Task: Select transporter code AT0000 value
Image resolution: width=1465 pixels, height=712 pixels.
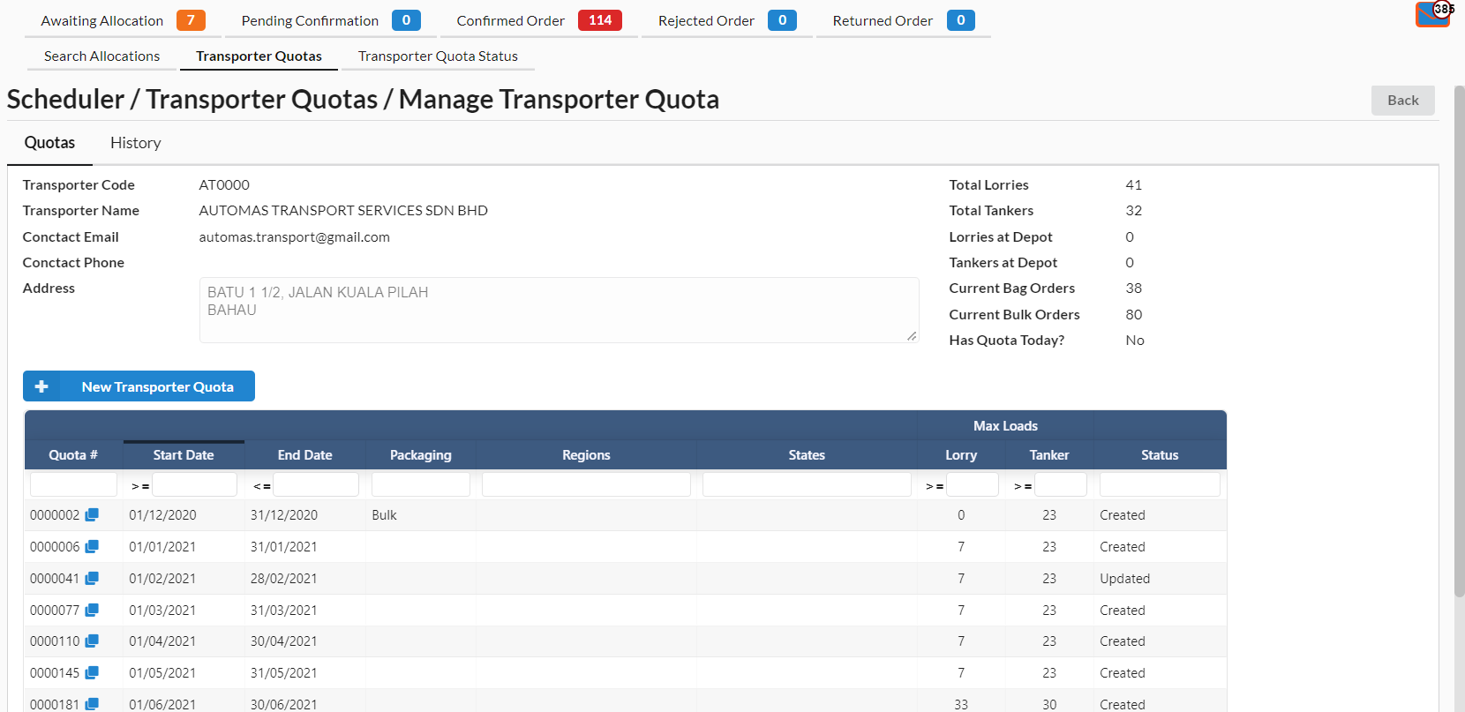Action: pos(224,184)
